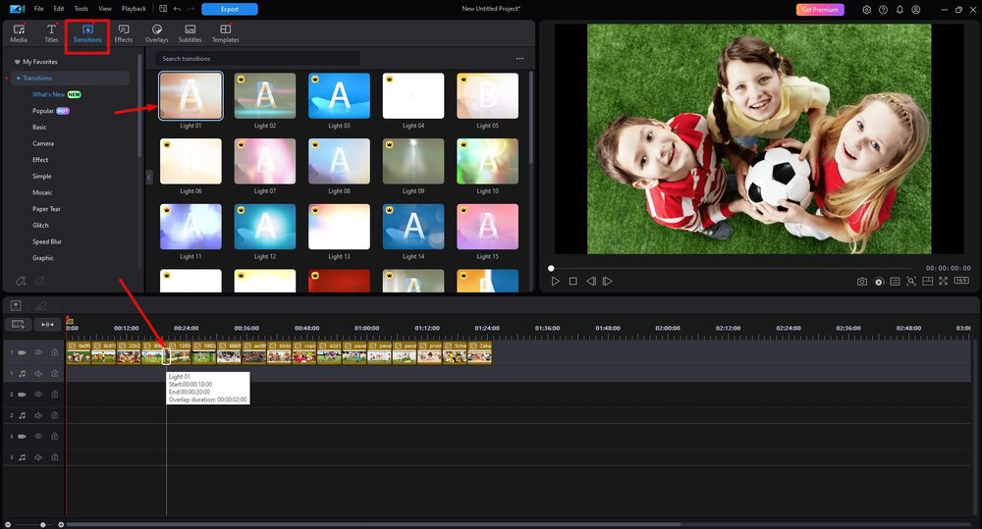Take a snapshot with the camera icon
The height and width of the screenshot is (529, 982).
(x=862, y=282)
